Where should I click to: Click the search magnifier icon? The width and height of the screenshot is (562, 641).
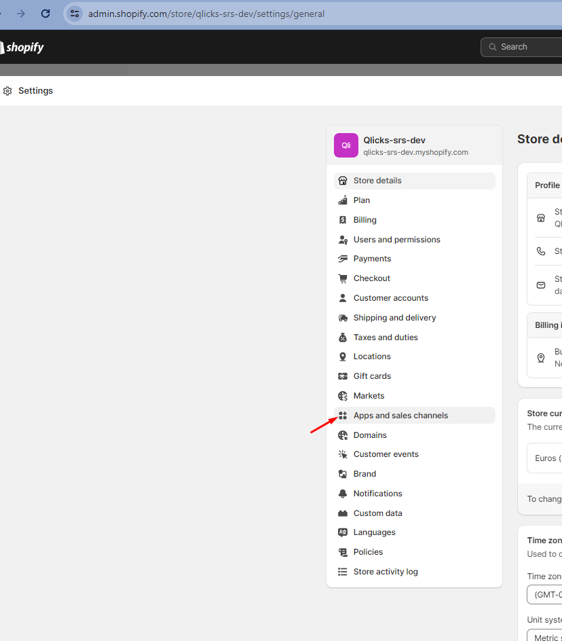tap(493, 47)
